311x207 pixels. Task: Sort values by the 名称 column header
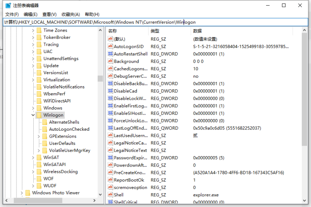127,31
